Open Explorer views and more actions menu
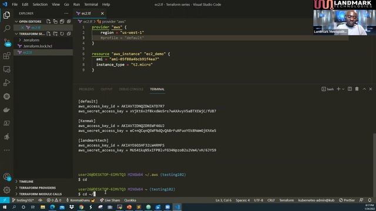376x211 pixels. (66, 13)
